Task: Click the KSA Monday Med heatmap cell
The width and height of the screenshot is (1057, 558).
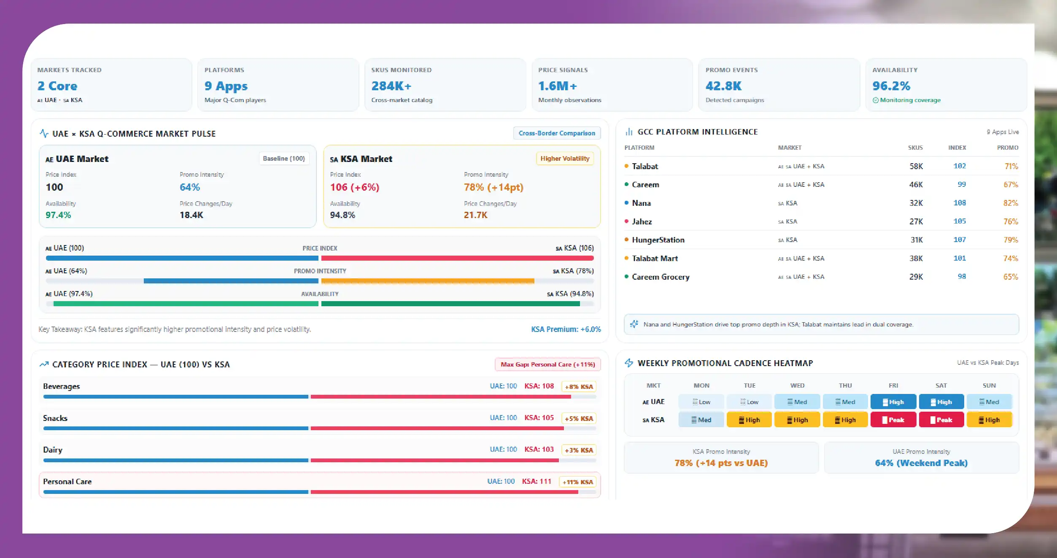Action: [701, 420]
